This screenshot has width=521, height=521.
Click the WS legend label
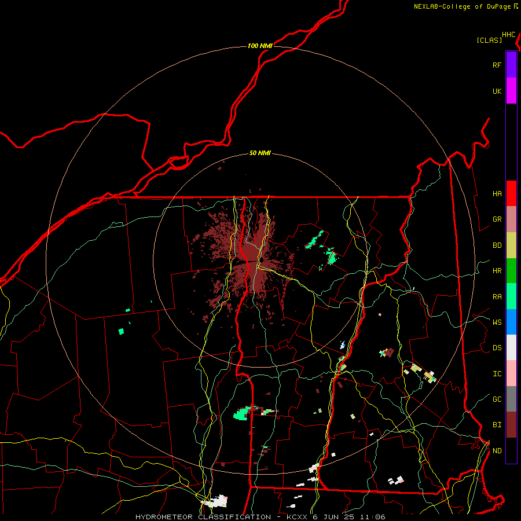[497, 322]
